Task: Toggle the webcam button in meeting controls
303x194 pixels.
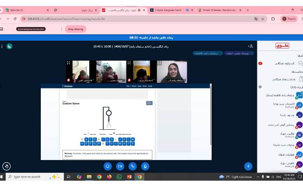Action: point(120,166)
